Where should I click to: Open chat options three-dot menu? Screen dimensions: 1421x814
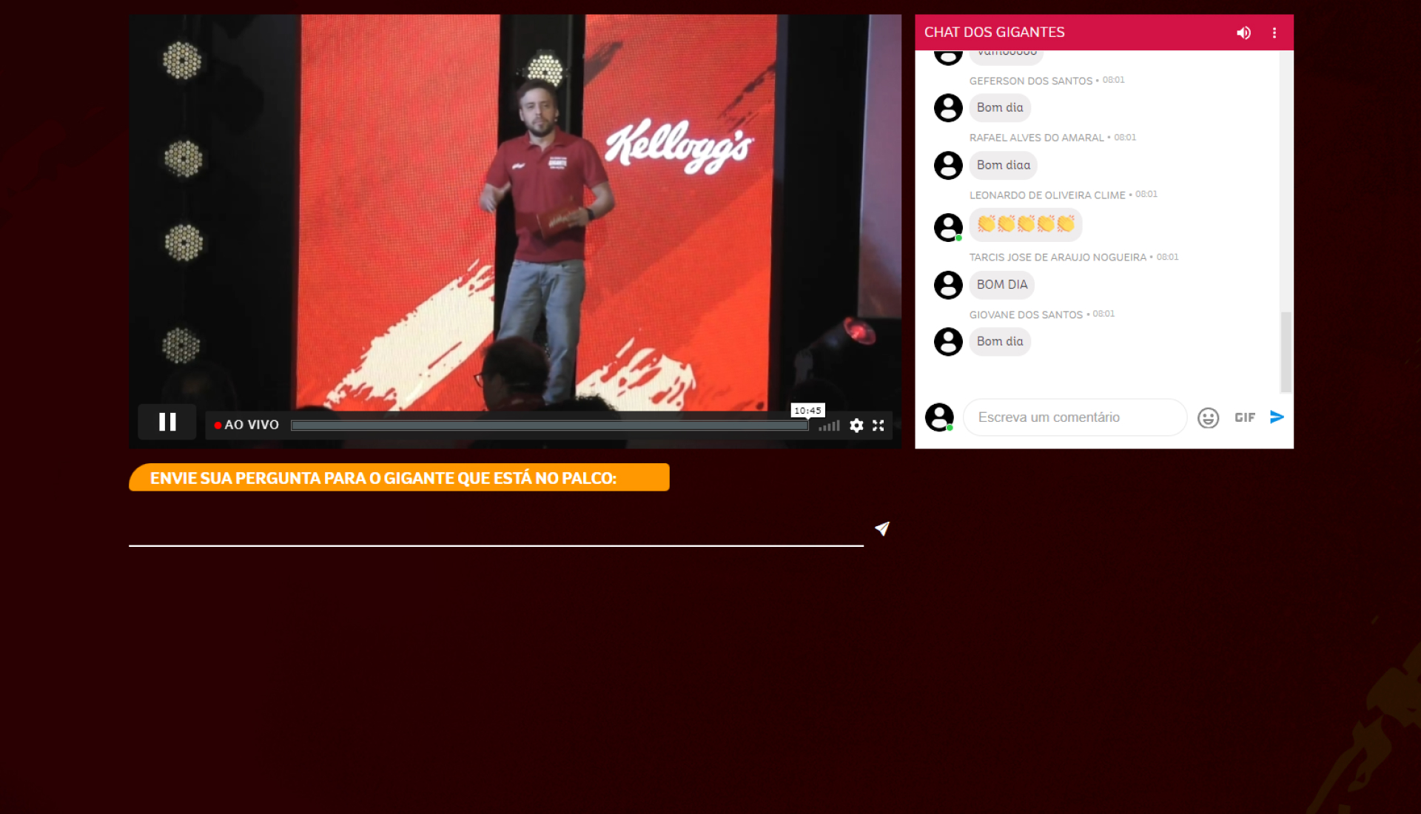(1274, 33)
